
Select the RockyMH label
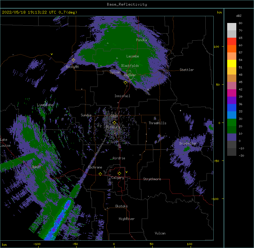72,67
